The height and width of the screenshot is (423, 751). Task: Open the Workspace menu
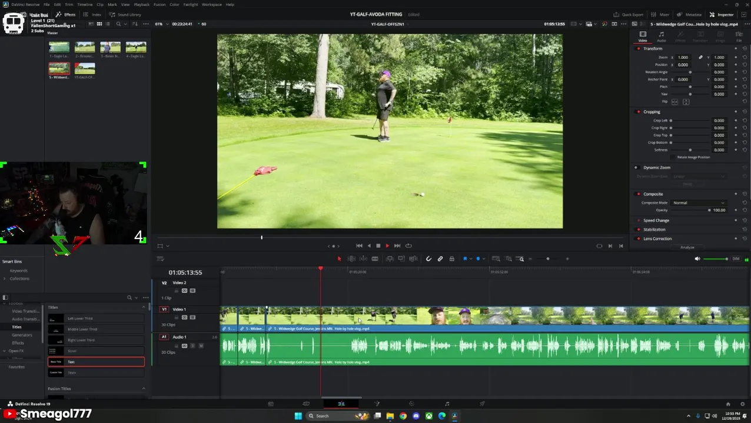[x=212, y=5]
